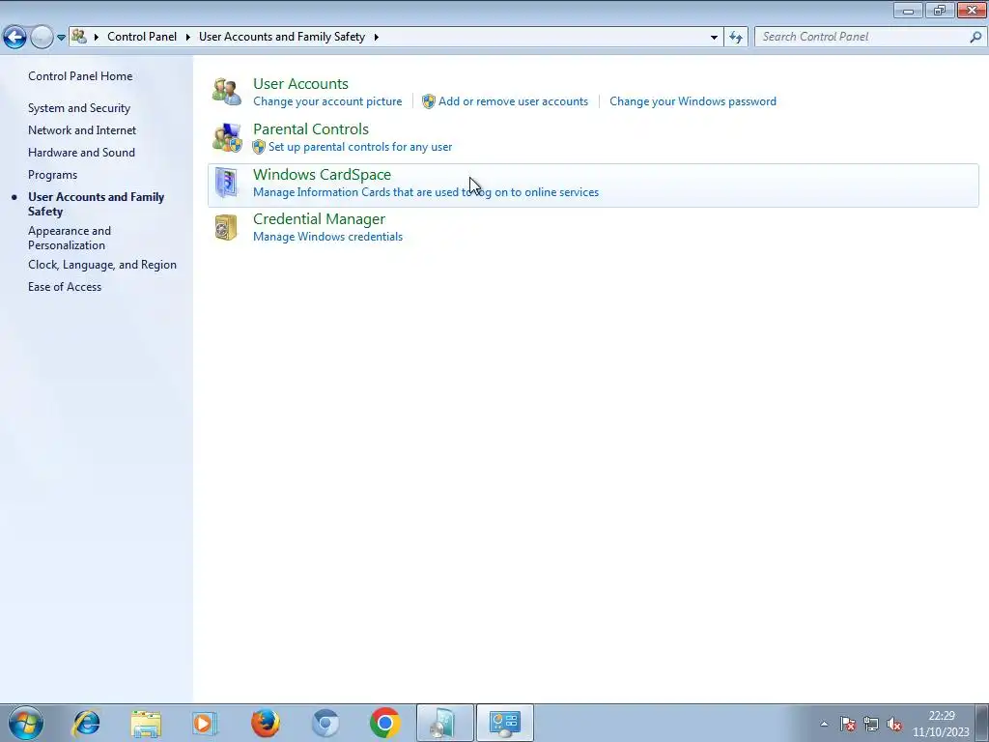Click the Show desktop button at taskbar end

coord(982,723)
